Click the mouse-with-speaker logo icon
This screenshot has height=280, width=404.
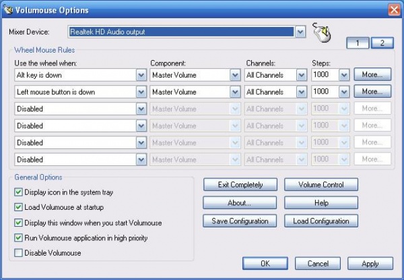point(322,32)
